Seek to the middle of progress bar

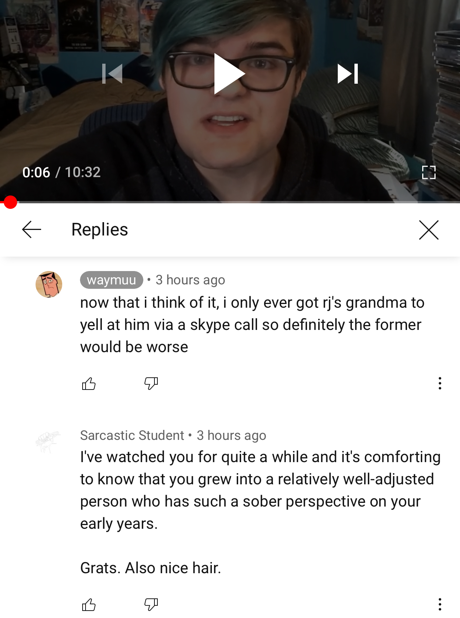(230, 202)
